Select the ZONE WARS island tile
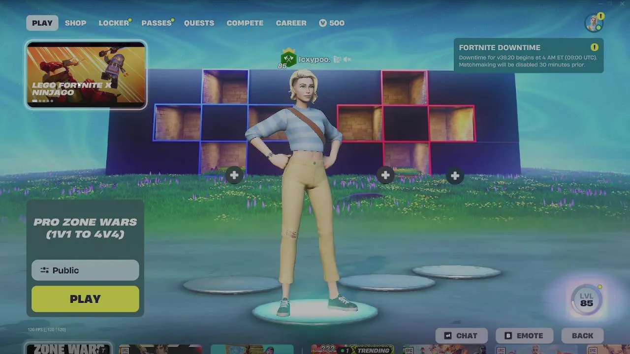Viewport: 630px width, 354px height. pyautogui.click(x=68, y=349)
